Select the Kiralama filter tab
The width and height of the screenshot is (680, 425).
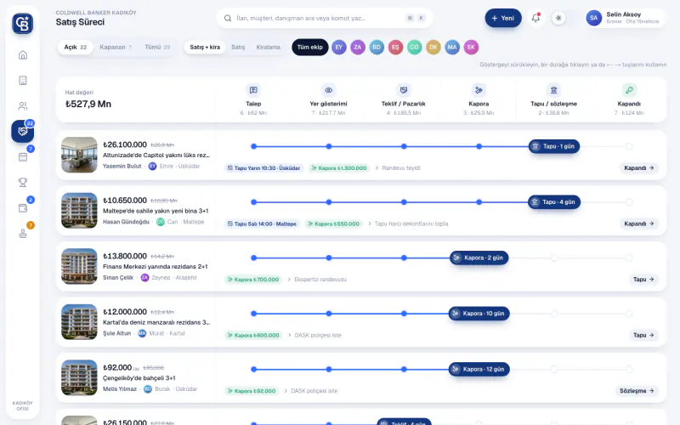(268, 48)
